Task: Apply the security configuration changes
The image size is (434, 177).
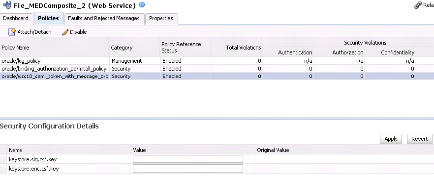Action: (391, 139)
